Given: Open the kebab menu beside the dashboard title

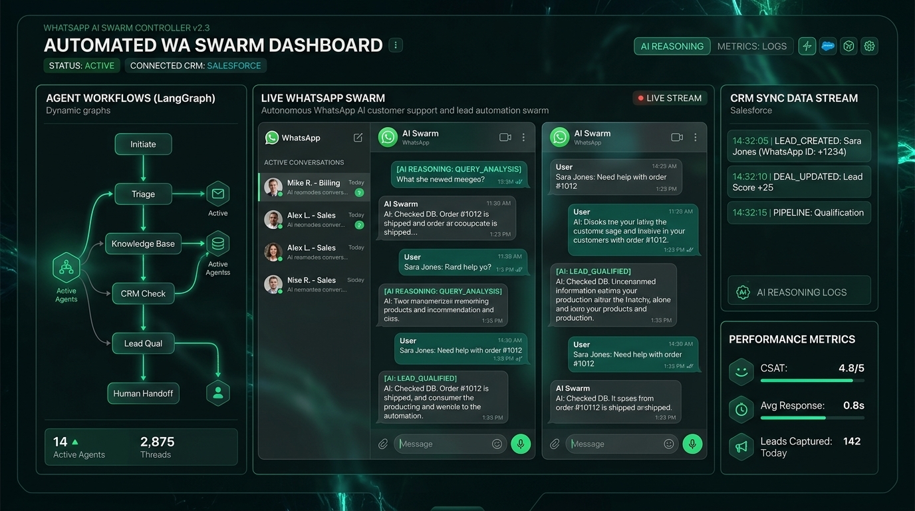Looking at the screenshot, I should pos(396,45).
